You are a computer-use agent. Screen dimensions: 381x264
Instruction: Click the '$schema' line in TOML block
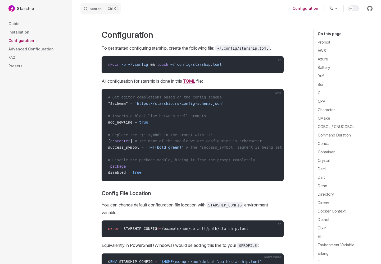coord(166,103)
